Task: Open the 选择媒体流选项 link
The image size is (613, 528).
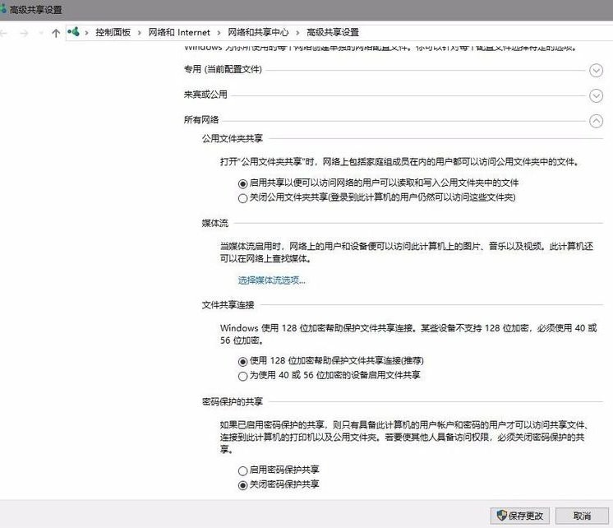Action: point(271,280)
